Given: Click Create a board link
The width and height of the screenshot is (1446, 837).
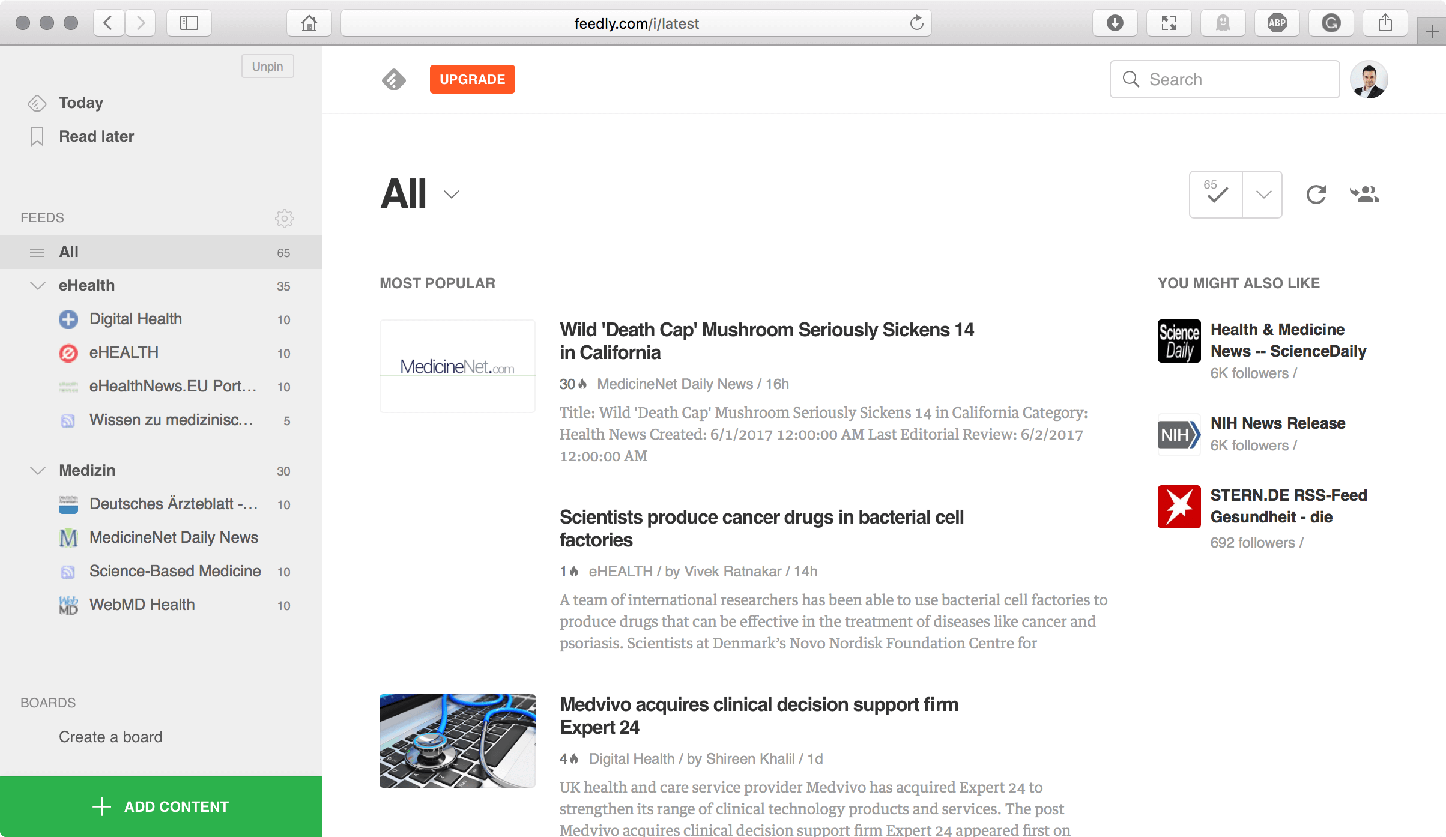Looking at the screenshot, I should click(x=110, y=737).
